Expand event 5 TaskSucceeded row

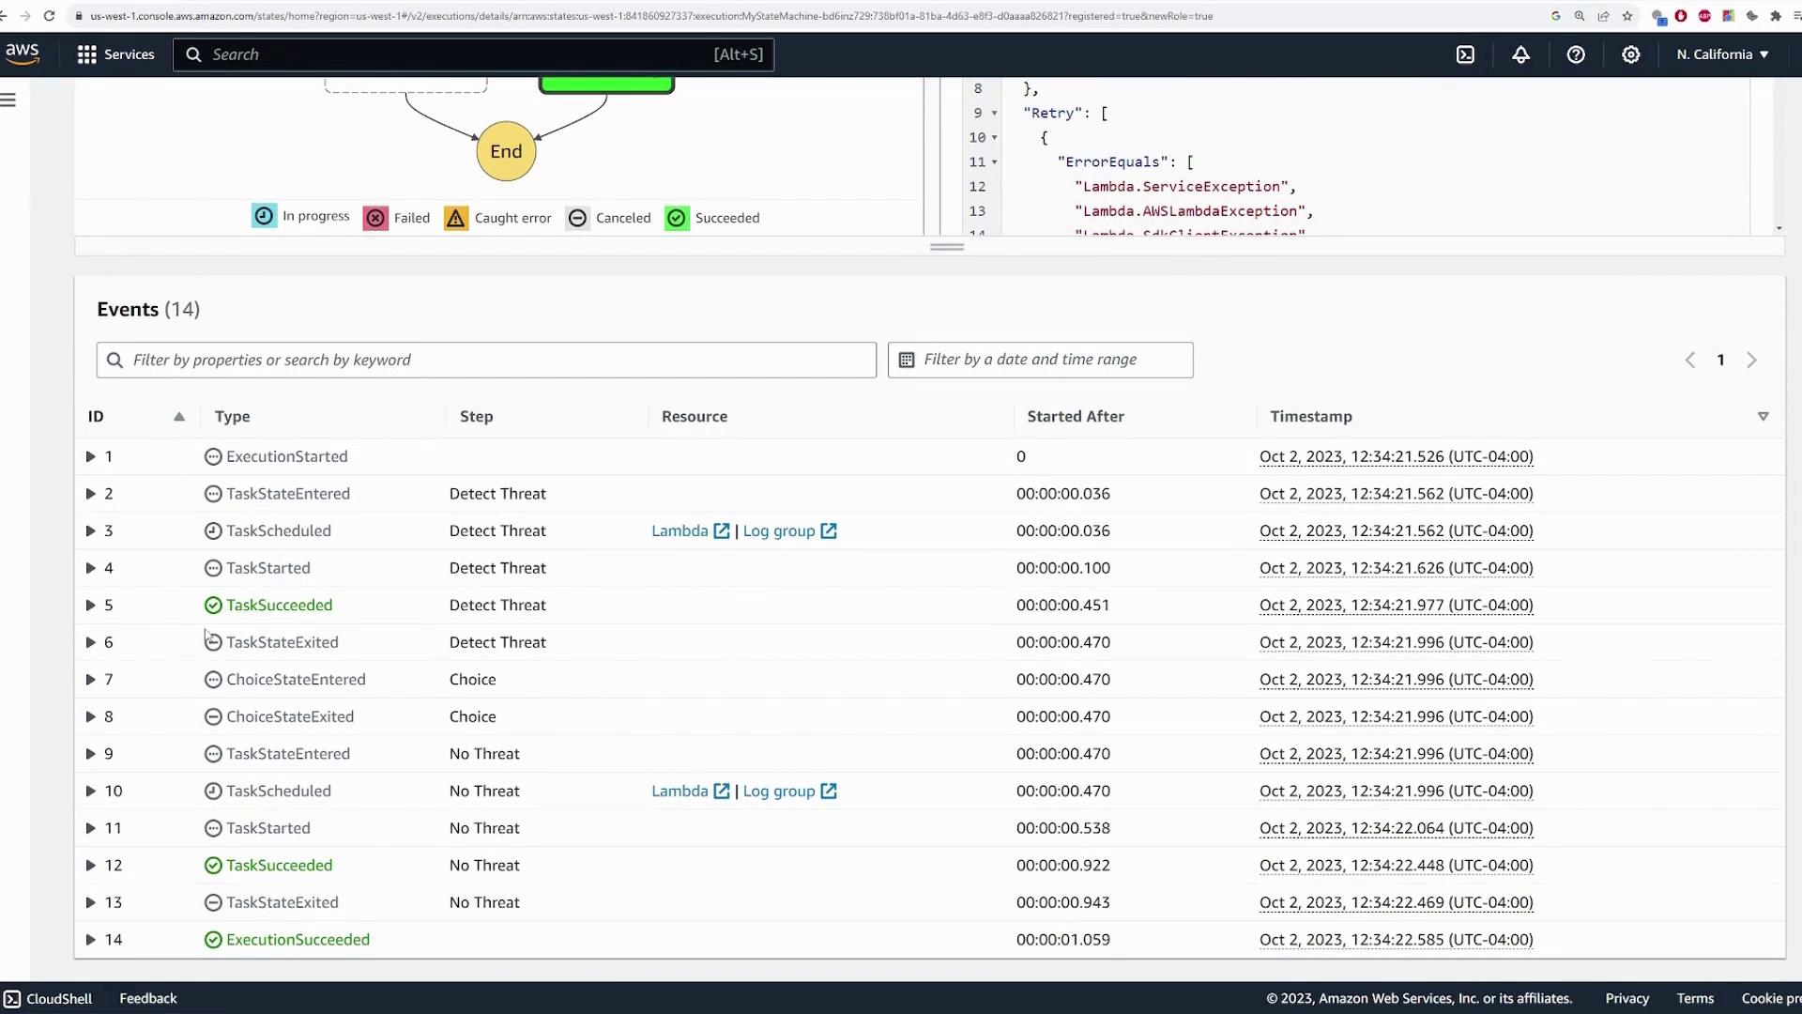(90, 606)
